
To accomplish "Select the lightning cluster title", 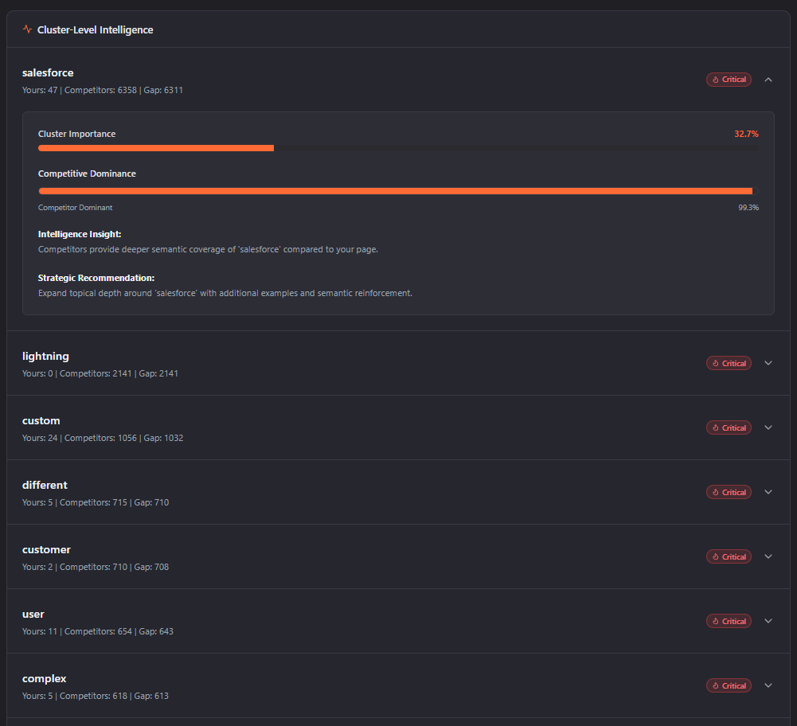I will 45,357.
